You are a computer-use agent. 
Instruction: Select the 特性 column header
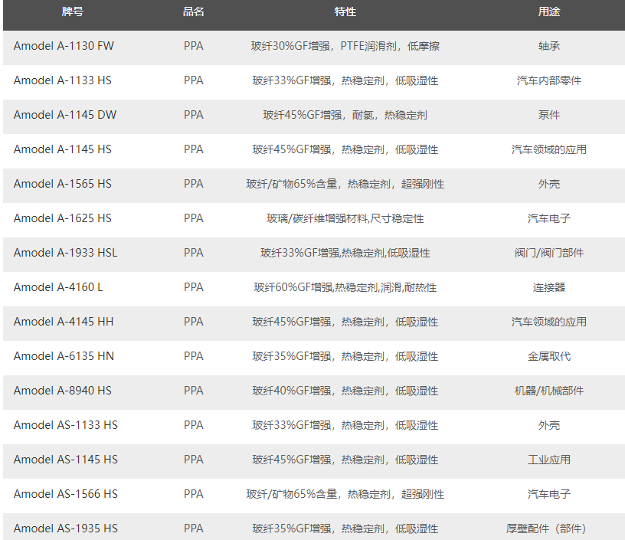[345, 12]
